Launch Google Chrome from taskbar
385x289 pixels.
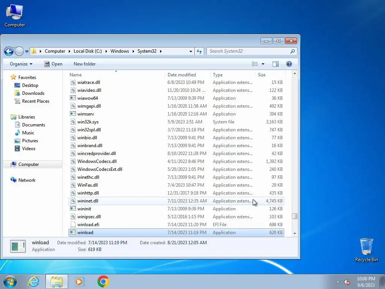tap(103, 281)
